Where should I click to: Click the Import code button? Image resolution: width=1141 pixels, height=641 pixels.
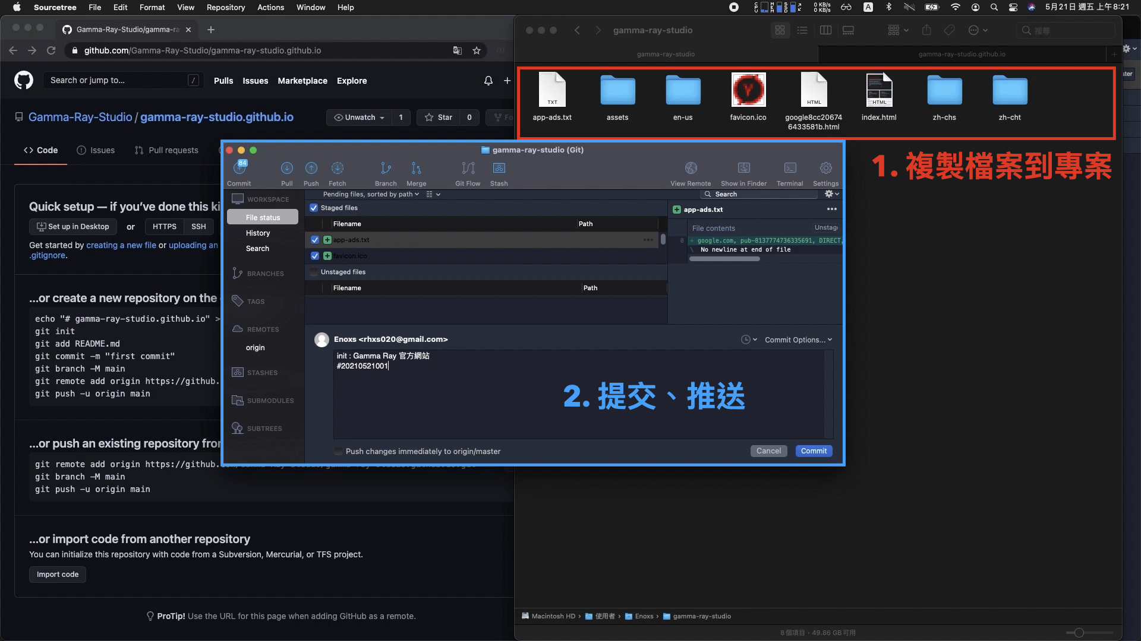point(58,575)
